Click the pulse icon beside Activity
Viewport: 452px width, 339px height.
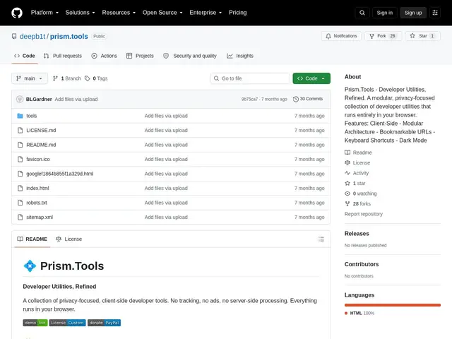click(x=347, y=173)
